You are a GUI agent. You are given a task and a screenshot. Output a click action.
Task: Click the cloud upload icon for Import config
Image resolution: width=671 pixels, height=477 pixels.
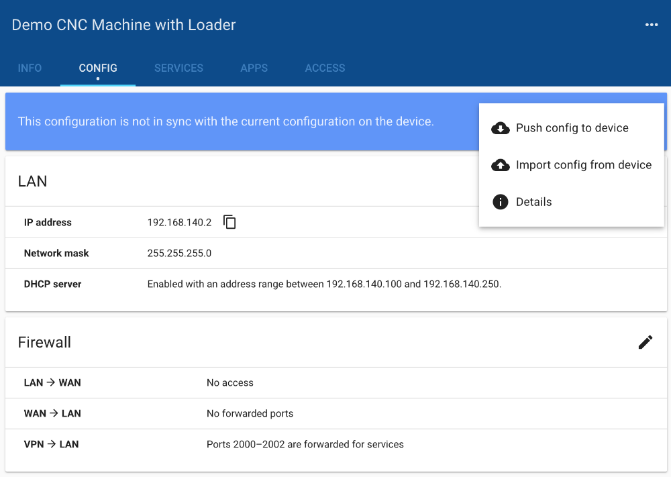501,165
